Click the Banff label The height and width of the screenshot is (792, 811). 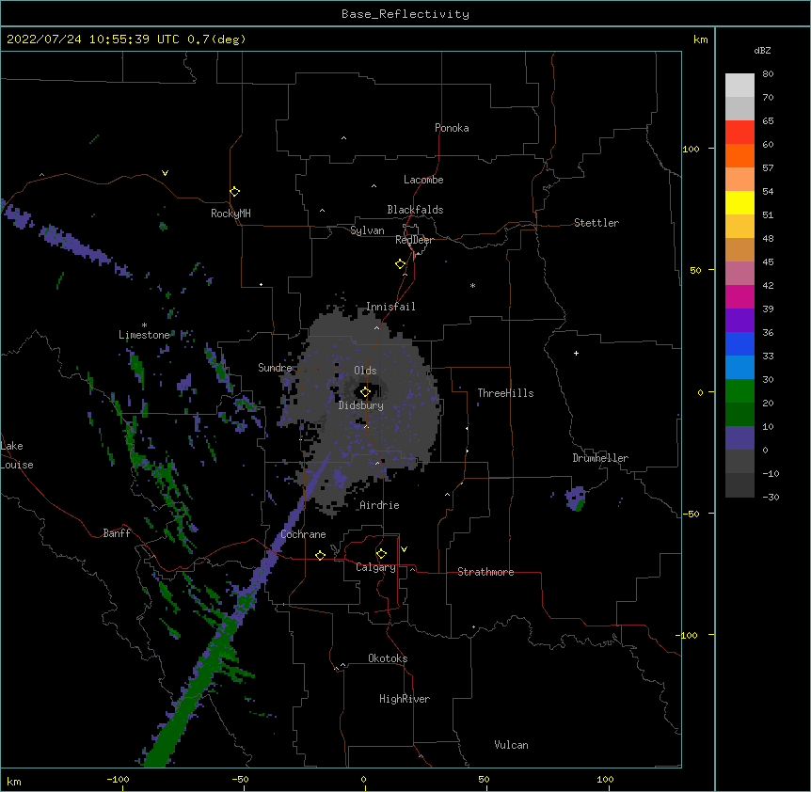click(117, 533)
